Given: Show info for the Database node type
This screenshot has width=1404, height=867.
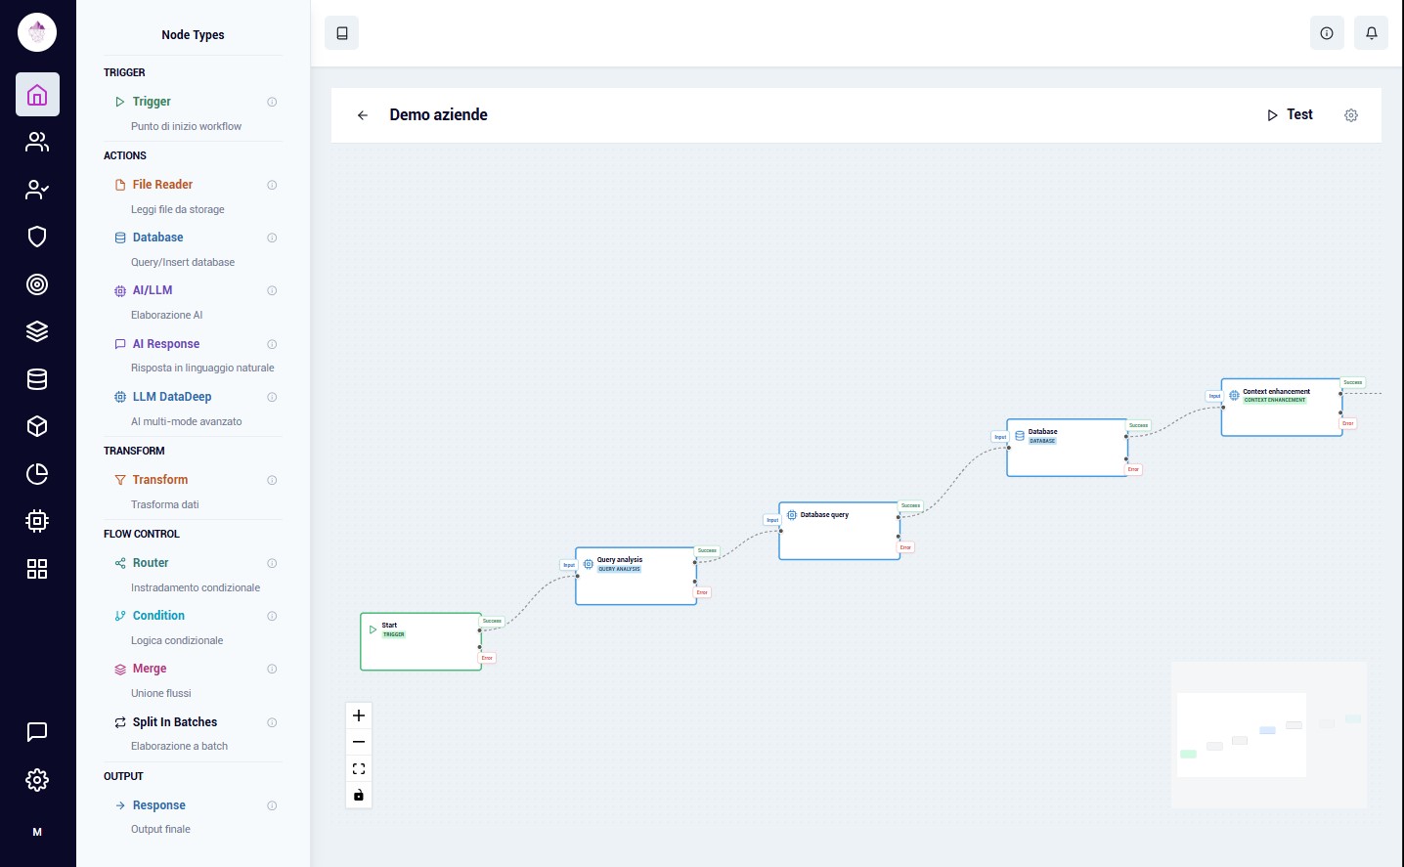Looking at the screenshot, I should tap(272, 238).
